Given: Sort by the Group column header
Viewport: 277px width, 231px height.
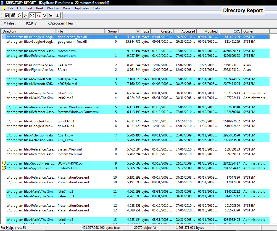Looking at the screenshot, I should pos(112,31).
